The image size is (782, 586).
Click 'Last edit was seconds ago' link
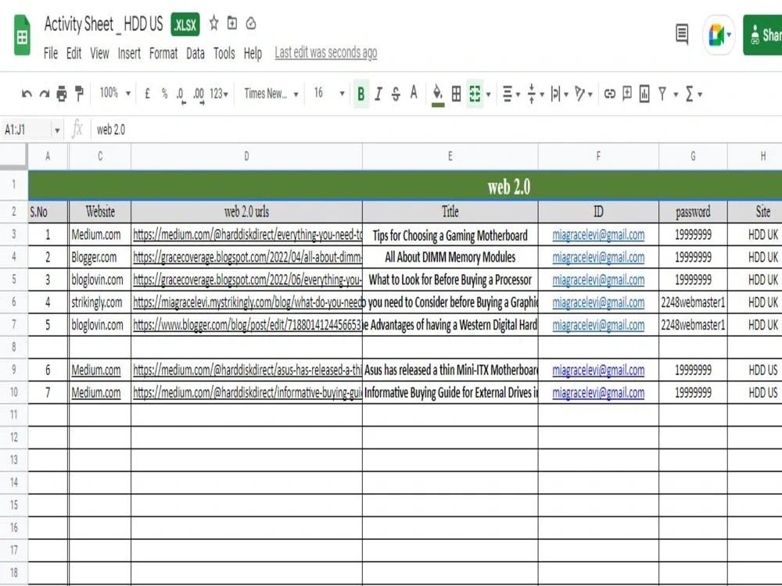pos(325,52)
